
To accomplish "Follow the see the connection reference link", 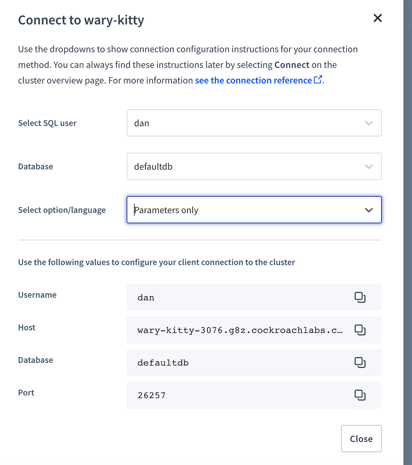I will tap(253, 80).
